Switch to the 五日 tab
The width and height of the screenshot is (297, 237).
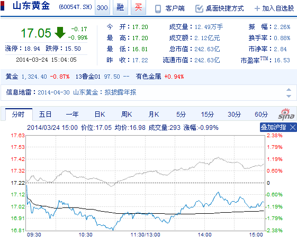click(46, 115)
